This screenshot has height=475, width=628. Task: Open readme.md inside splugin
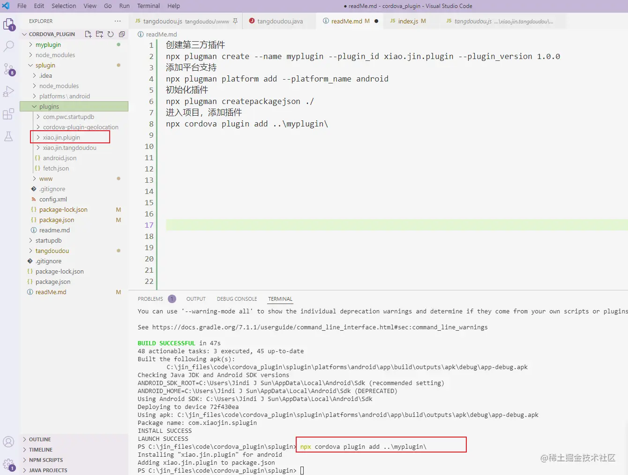pyautogui.click(x=74, y=230)
